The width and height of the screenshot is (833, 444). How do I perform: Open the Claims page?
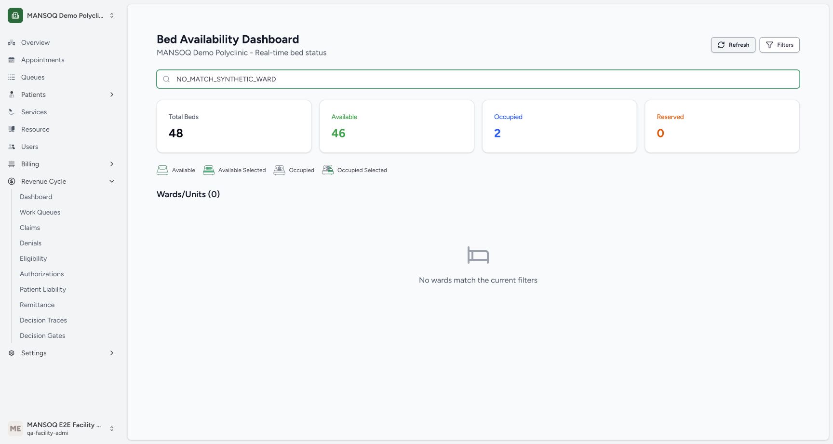pos(30,228)
